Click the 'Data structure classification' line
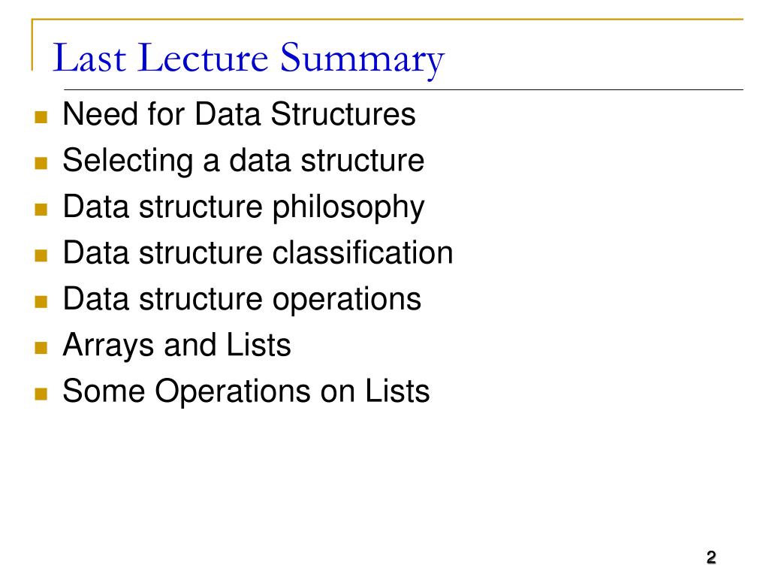 coord(258,252)
